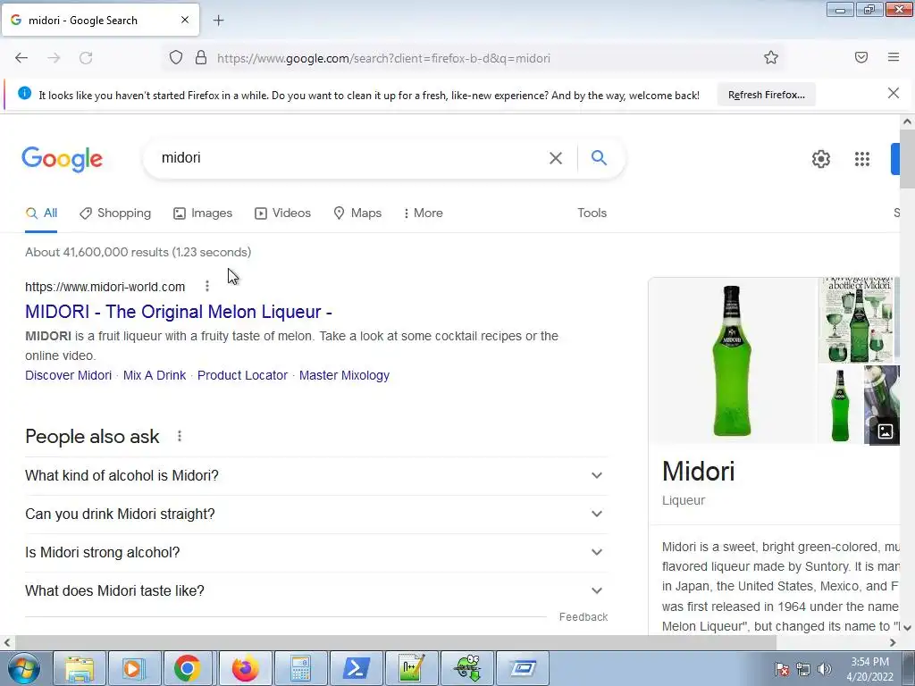This screenshot has width=915, height=686.
Task: Open the More search categories menu
Action: 423,213
